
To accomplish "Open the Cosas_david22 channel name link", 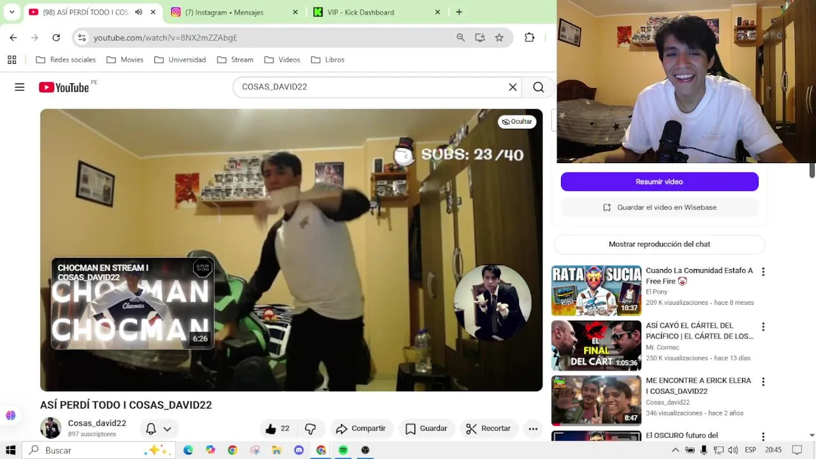I will point(97,423).
